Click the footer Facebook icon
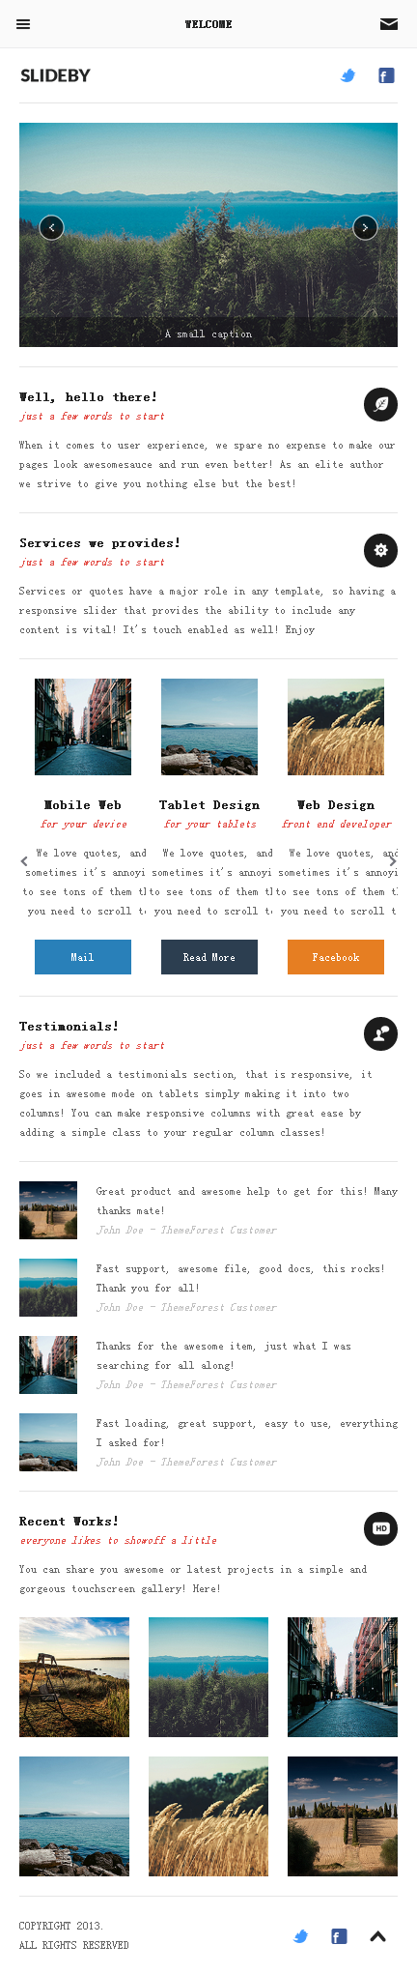 click(x=339, y=1936)
